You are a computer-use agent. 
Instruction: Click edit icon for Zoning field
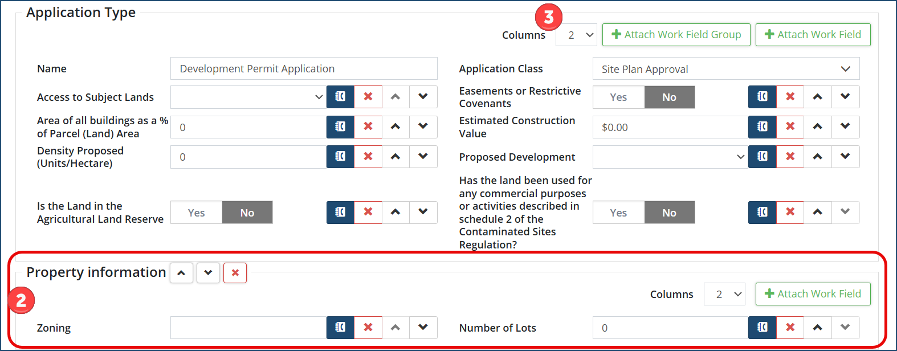(340, 328)
